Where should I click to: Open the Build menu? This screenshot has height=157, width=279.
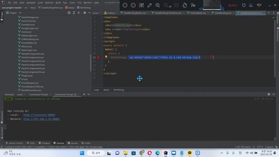tap(58, 3)
